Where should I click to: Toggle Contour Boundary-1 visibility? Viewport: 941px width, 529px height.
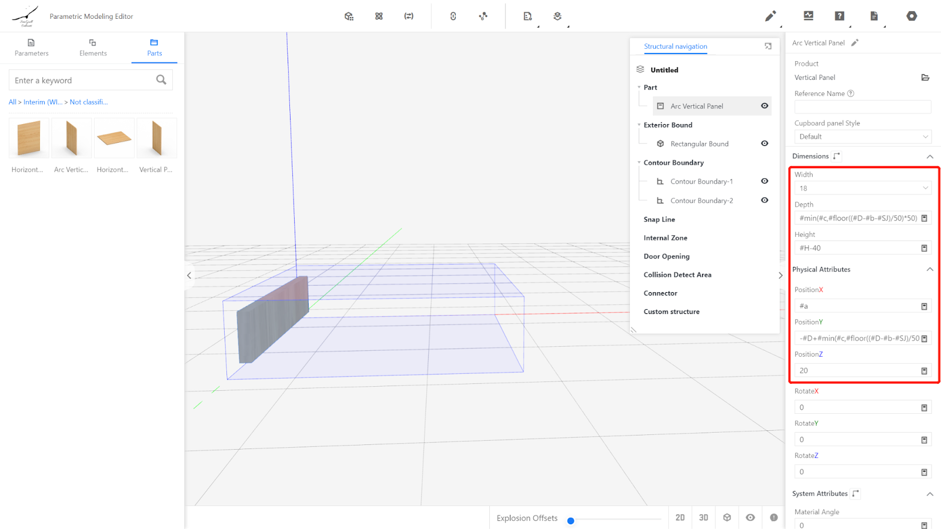coord(765,181)
